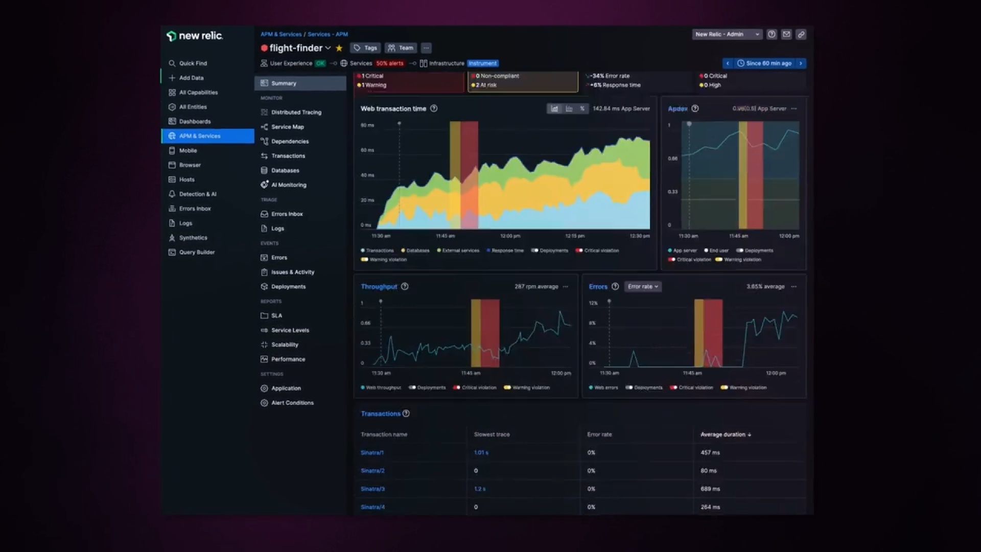Click the Tags button
The width and height of the screenshot is (981, 552).
coord(365,48)
